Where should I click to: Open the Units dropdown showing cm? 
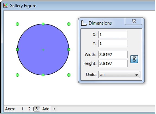click(x=119, y=74)
